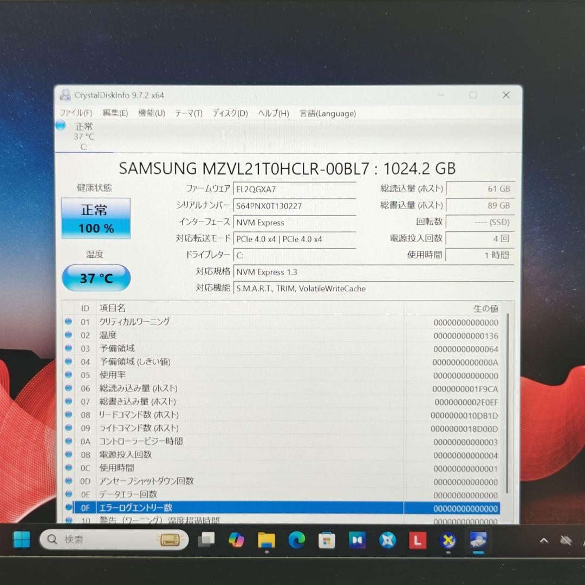Click the disconnected network tray icon
This screenshot has width=585, height=585.
pos(566,540)
